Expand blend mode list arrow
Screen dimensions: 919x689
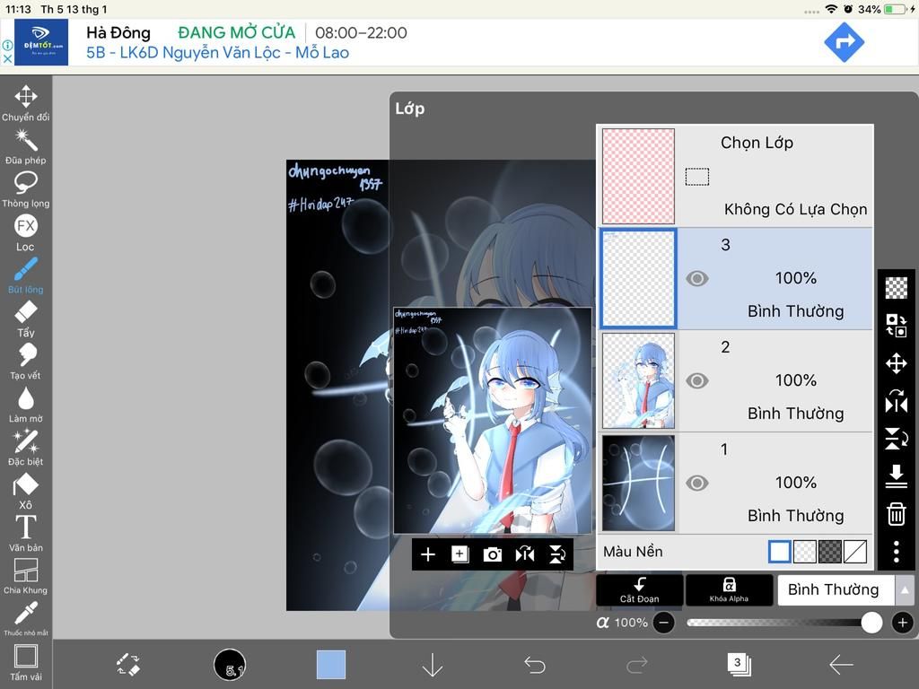[905, 589]
